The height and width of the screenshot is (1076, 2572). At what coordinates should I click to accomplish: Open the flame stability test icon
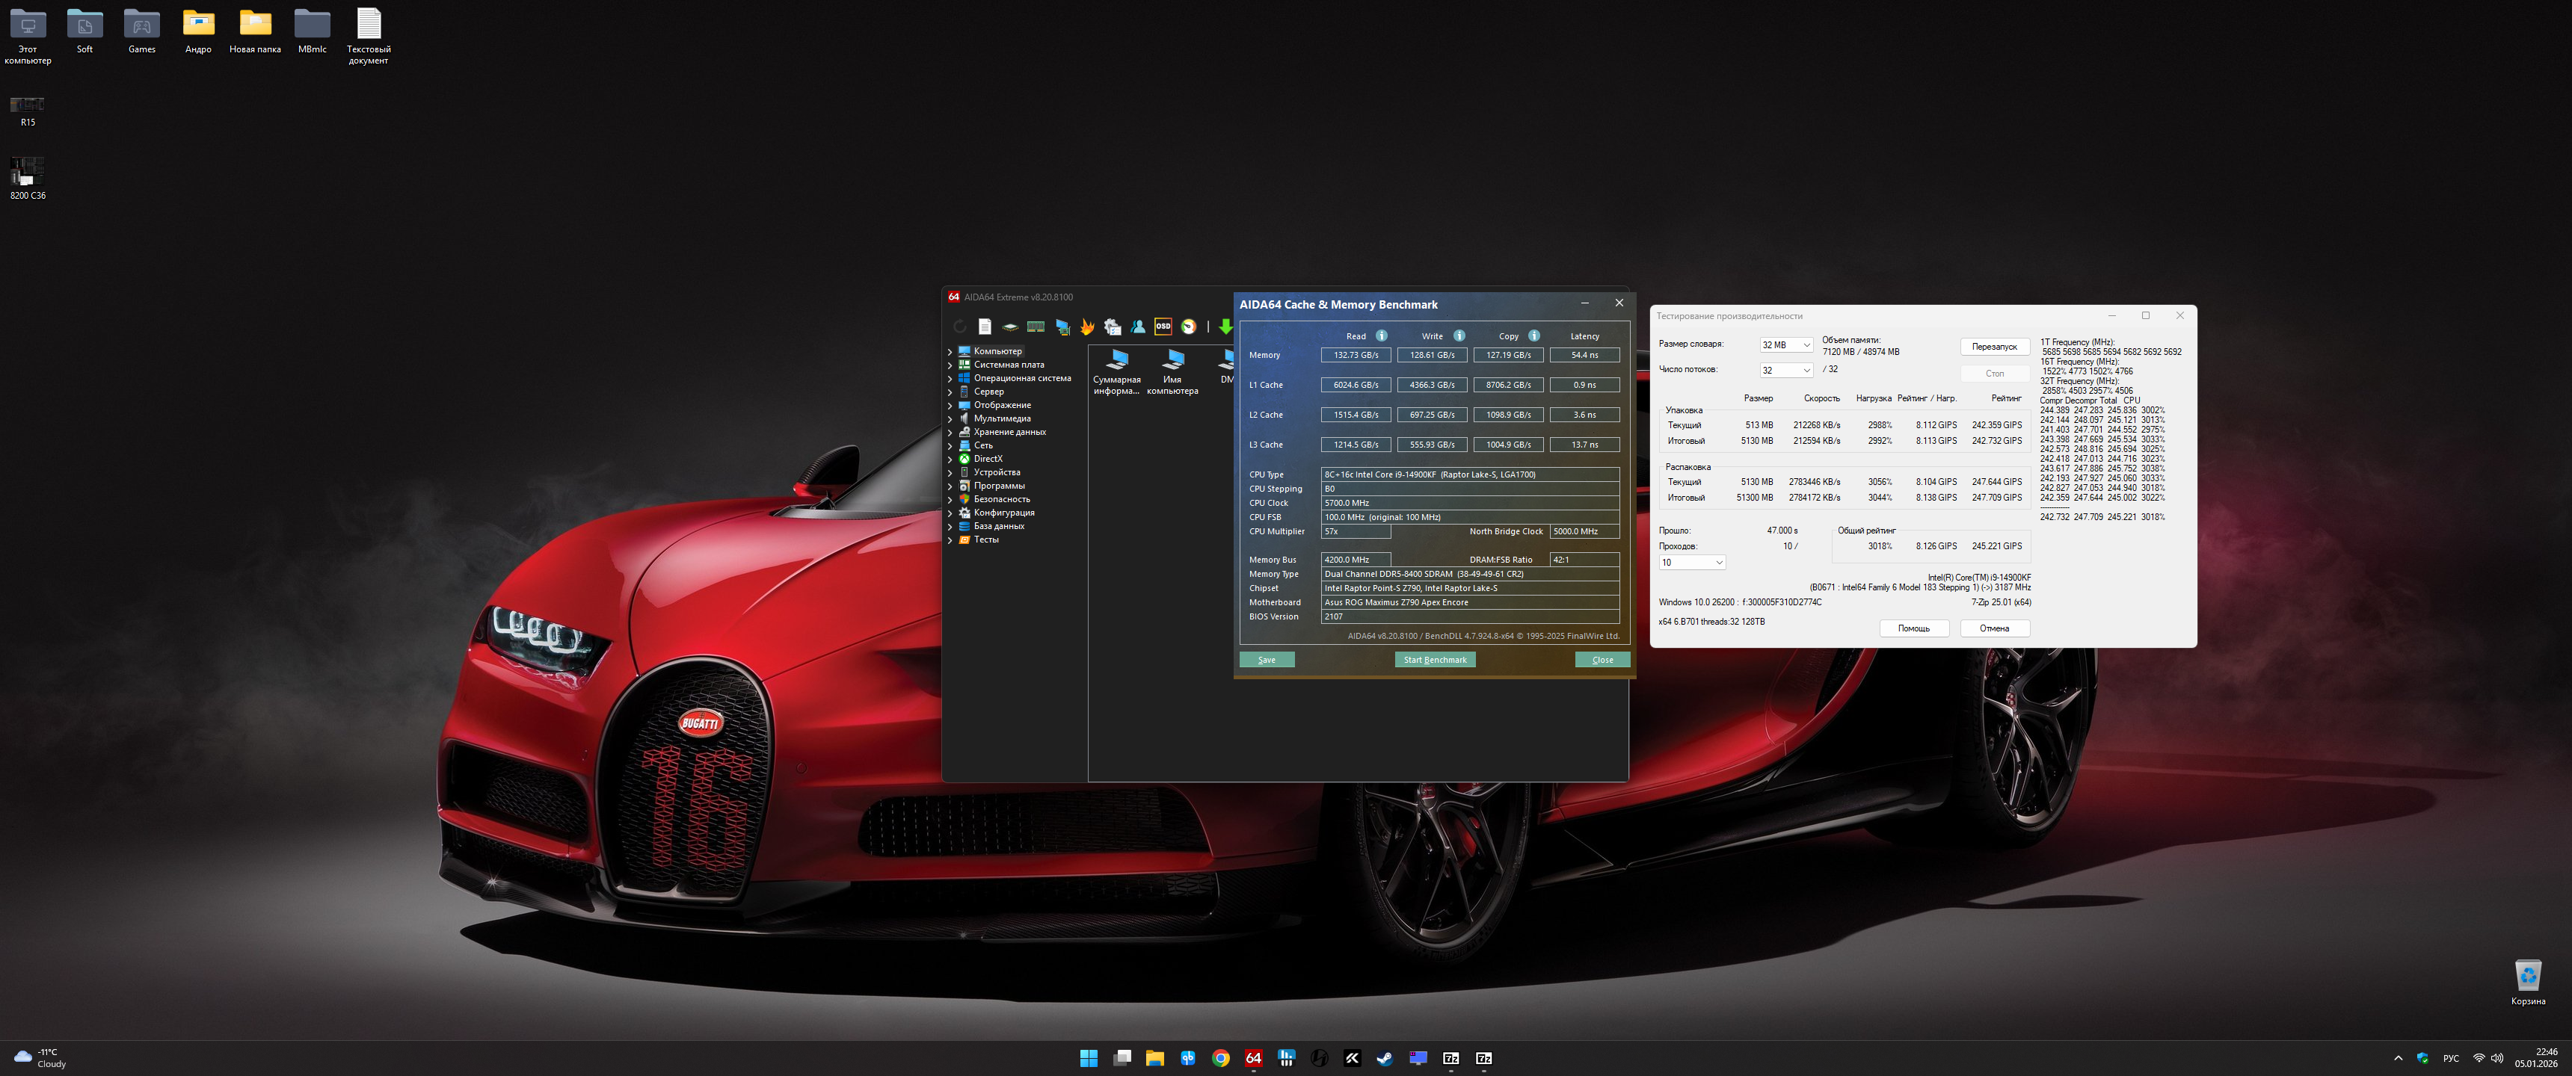tap(1087, 327)
